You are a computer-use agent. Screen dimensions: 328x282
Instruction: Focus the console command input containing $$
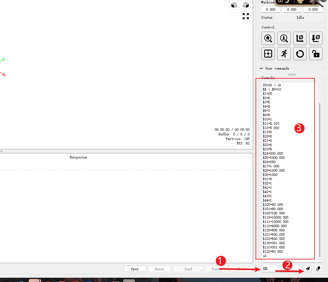281,269
